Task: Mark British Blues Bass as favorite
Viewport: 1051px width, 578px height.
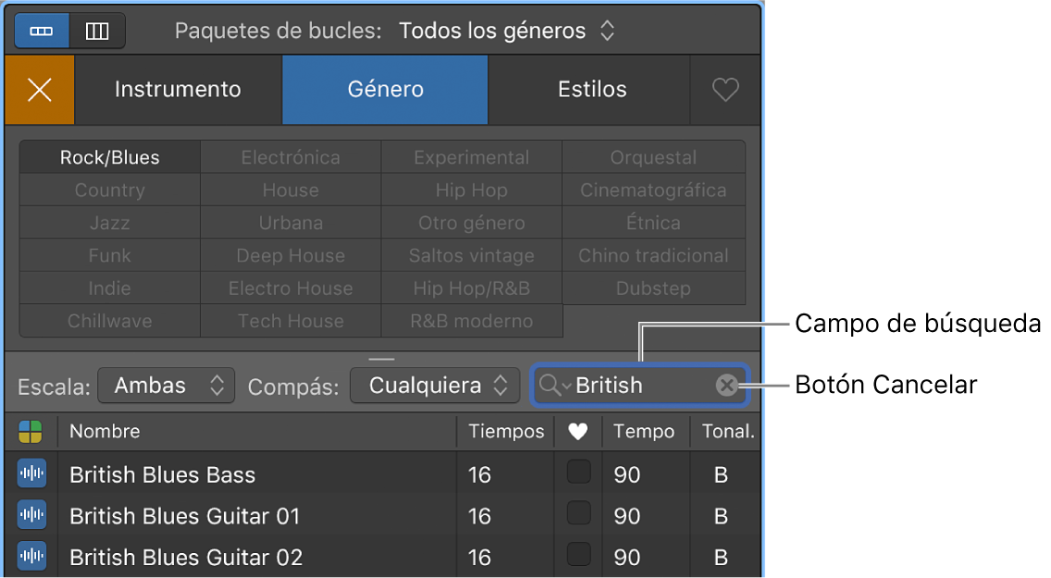Action: (578, 473)
